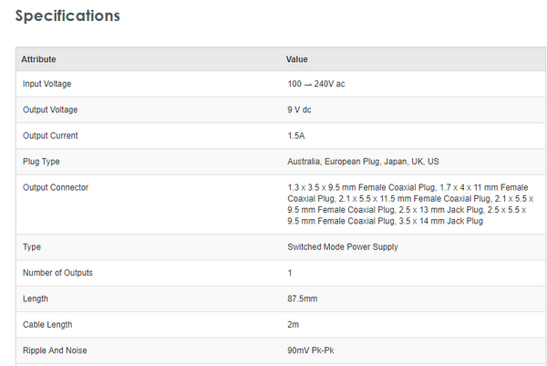The image size is (547, 366).
Task: Click the Specifications heading
Action: click(67, 16)
